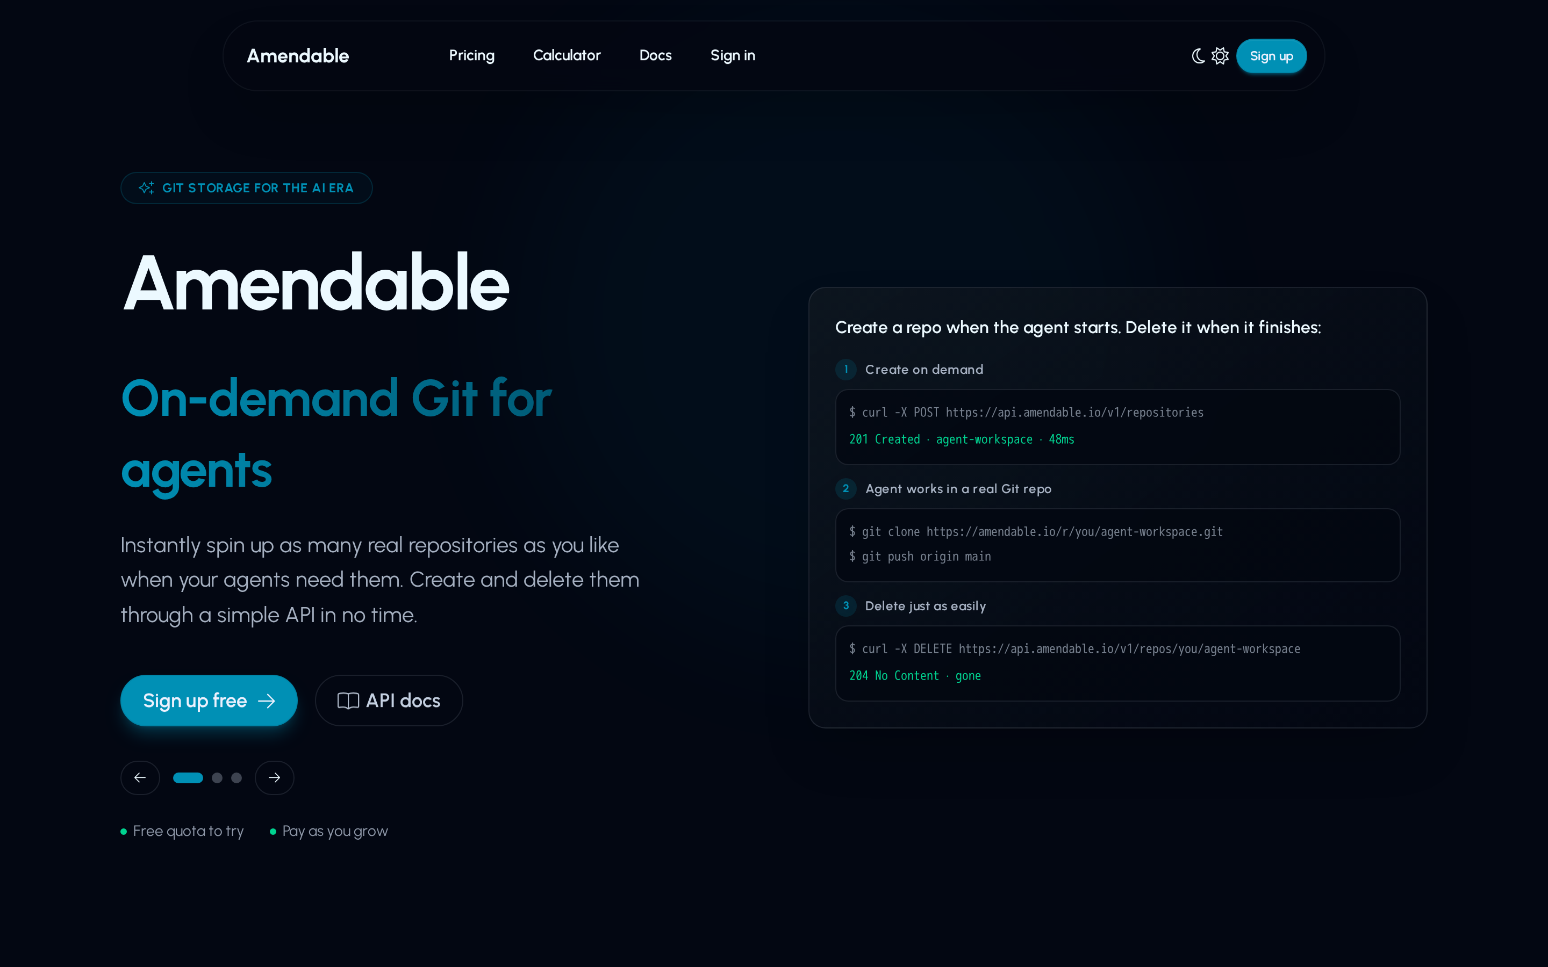Click the arrow icon on Sign up free

[267, 701]
